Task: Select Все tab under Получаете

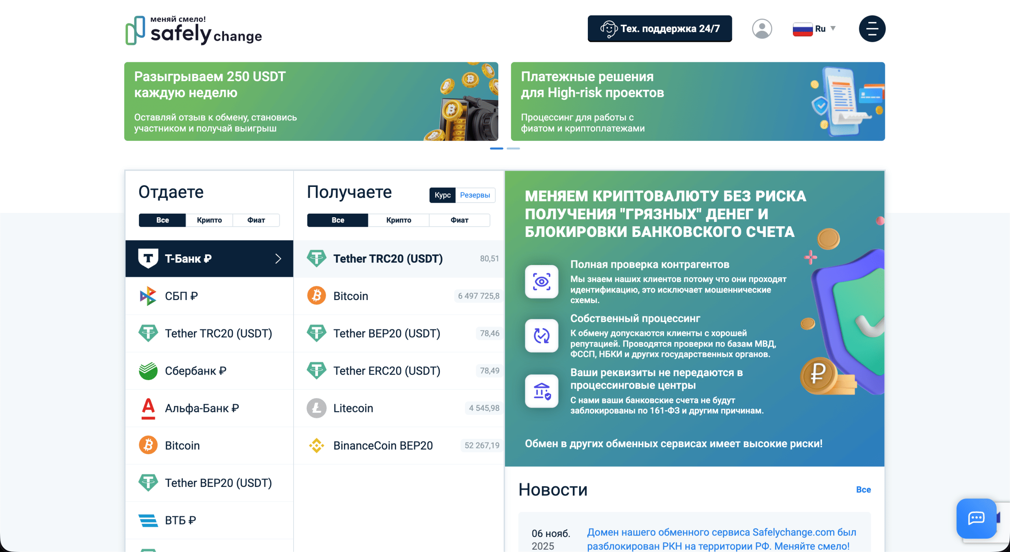Action: point(338,220)
